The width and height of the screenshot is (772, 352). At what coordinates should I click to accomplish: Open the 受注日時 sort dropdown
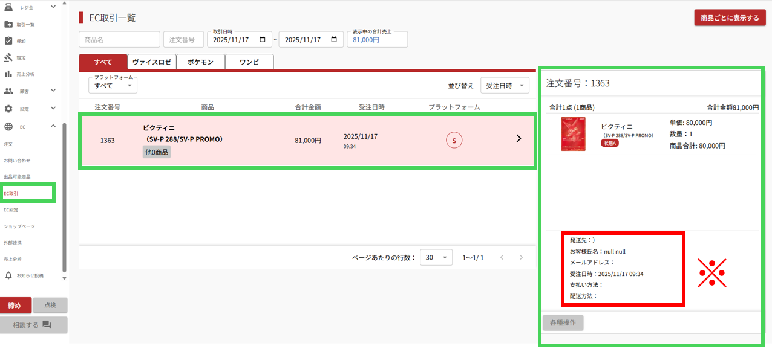click(505, 86)
